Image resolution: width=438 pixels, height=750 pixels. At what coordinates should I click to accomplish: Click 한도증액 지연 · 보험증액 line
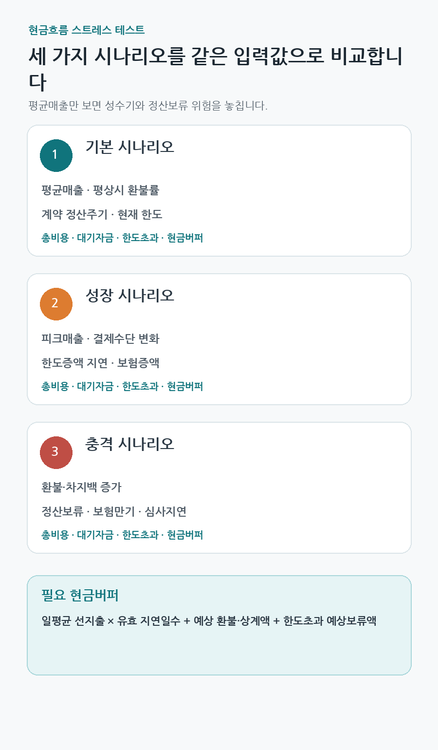(100, 363)
